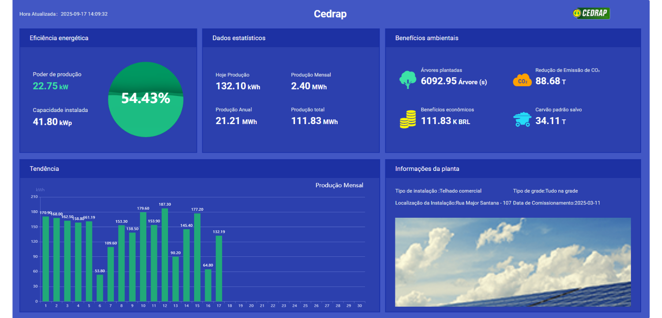This screenshot has height=318, width=662.
Task: Click the Tendência panel header
Action: (44, 169)
